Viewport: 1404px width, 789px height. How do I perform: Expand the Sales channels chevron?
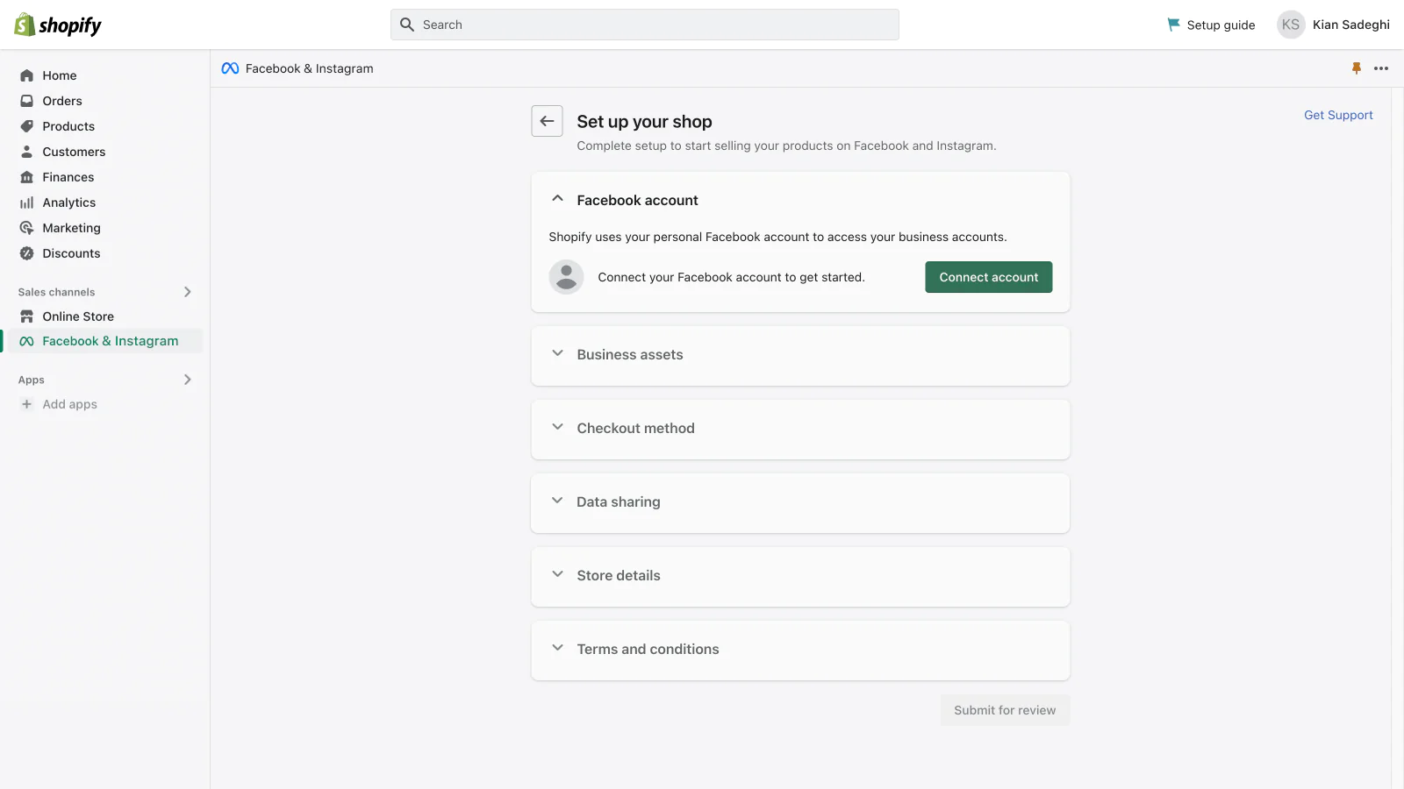pos(187,292)
